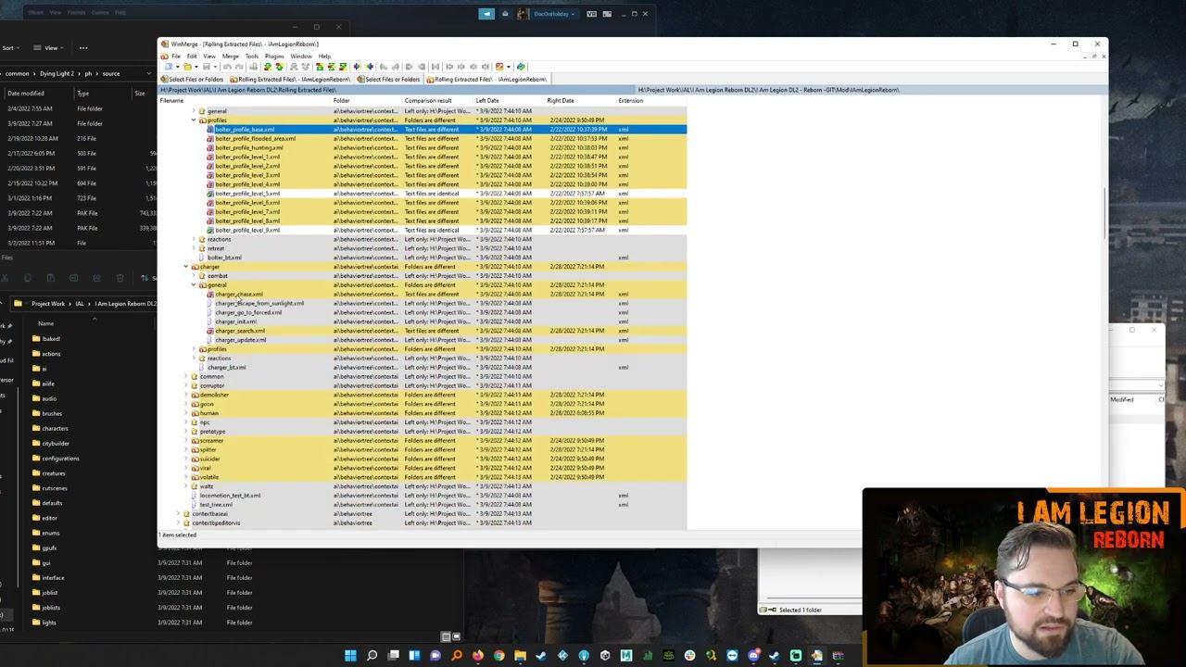
Task: Click the folder icon beside demolisher
Action: click(195, 395)
